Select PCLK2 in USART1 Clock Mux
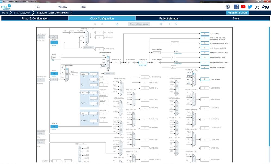271x164 pixels. click(x=194, y=74)
